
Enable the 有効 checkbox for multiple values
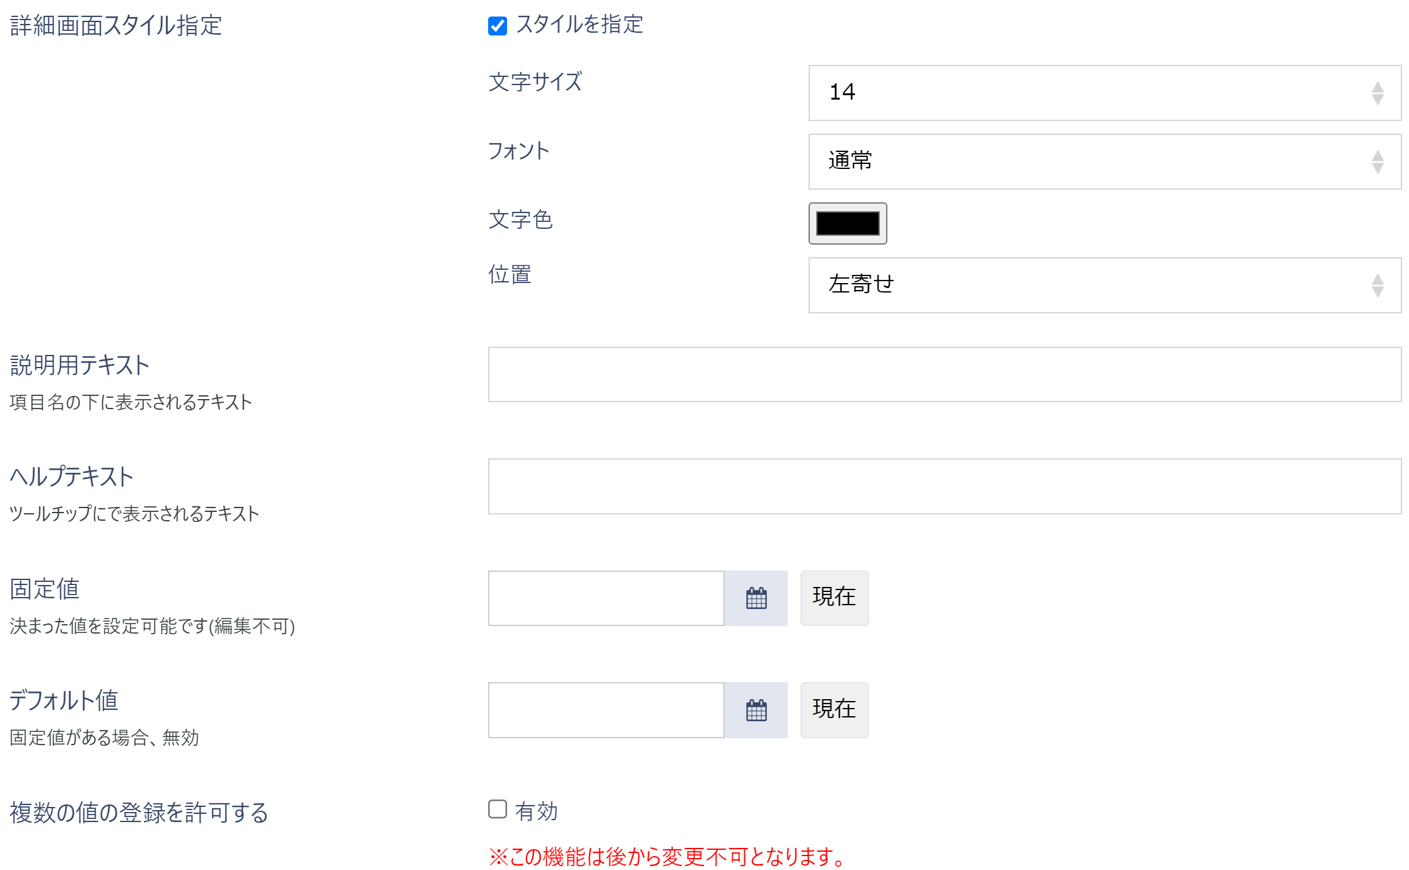tap(497, 809)
